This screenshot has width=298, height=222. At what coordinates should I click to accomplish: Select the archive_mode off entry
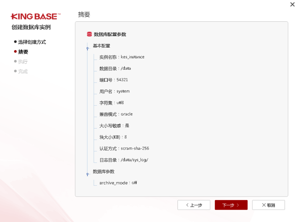[118, 183]
